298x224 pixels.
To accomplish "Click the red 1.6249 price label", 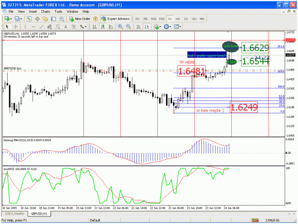I will (244, 107).
